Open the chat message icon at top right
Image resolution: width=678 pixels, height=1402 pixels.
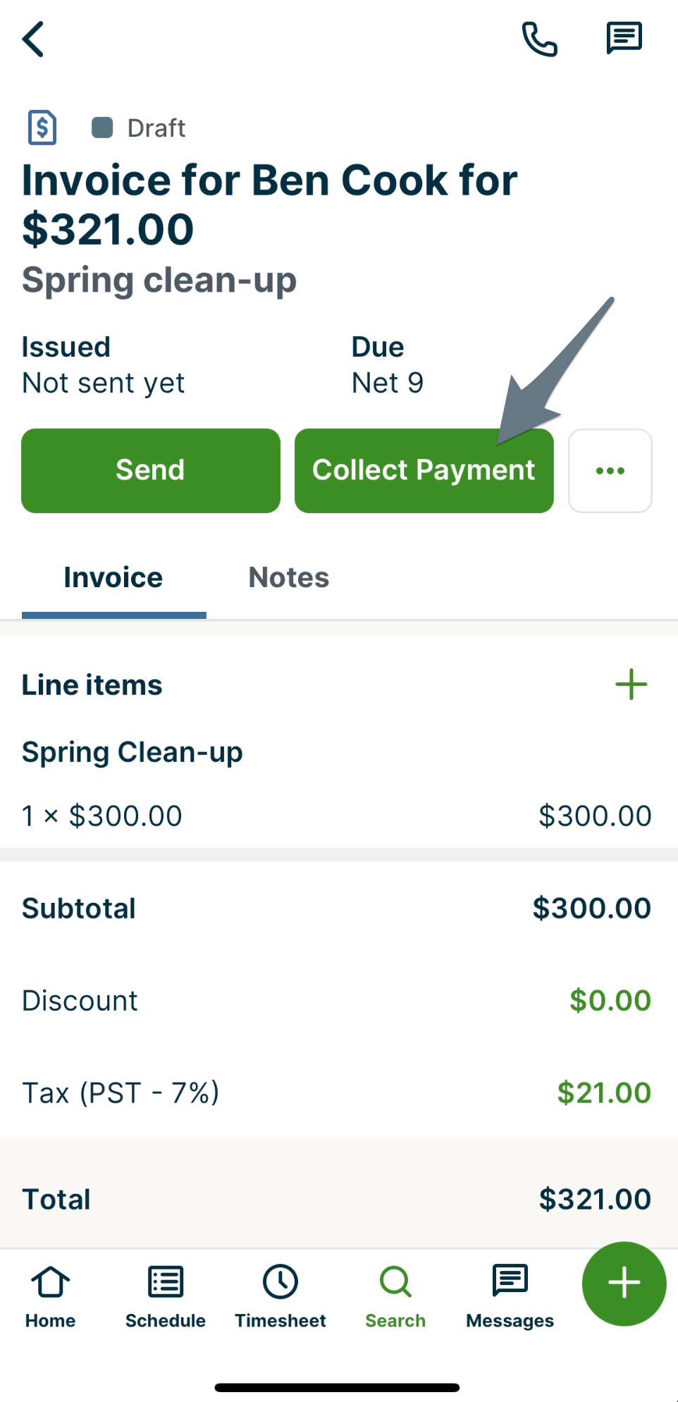pos(623,38)
